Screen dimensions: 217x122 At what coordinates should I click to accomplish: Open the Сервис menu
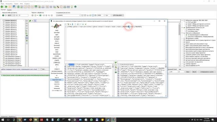[16, 4]
